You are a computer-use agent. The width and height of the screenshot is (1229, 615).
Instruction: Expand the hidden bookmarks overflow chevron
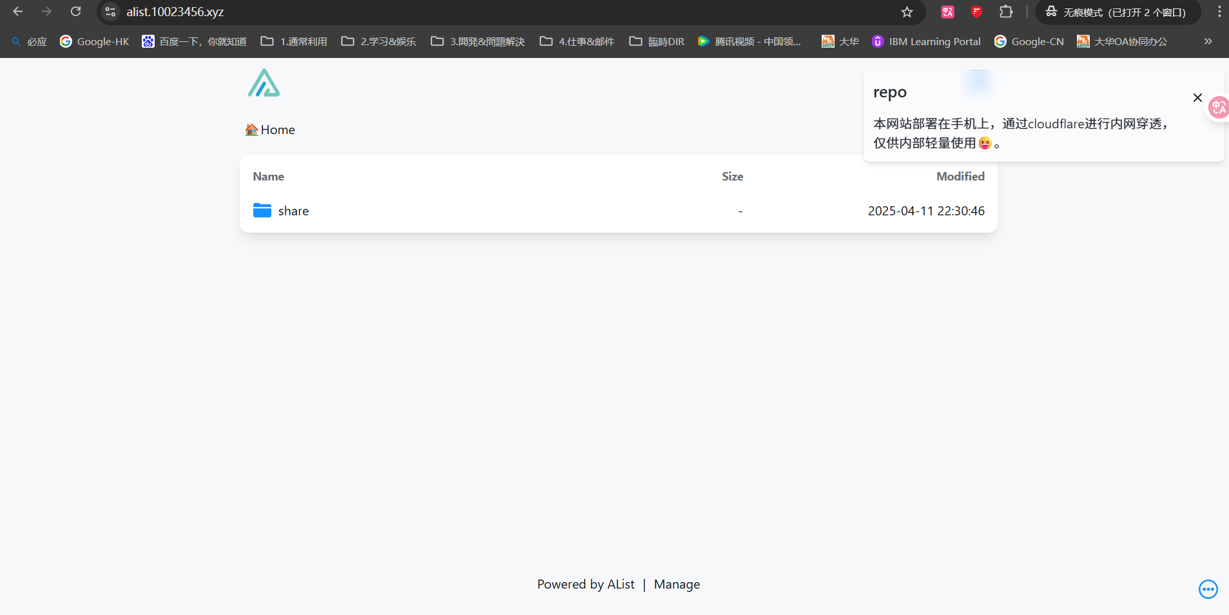coord(1208,41)
